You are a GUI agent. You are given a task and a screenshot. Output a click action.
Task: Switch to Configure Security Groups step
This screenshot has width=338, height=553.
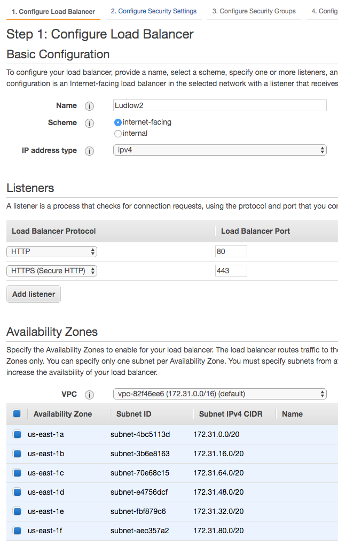254,11
